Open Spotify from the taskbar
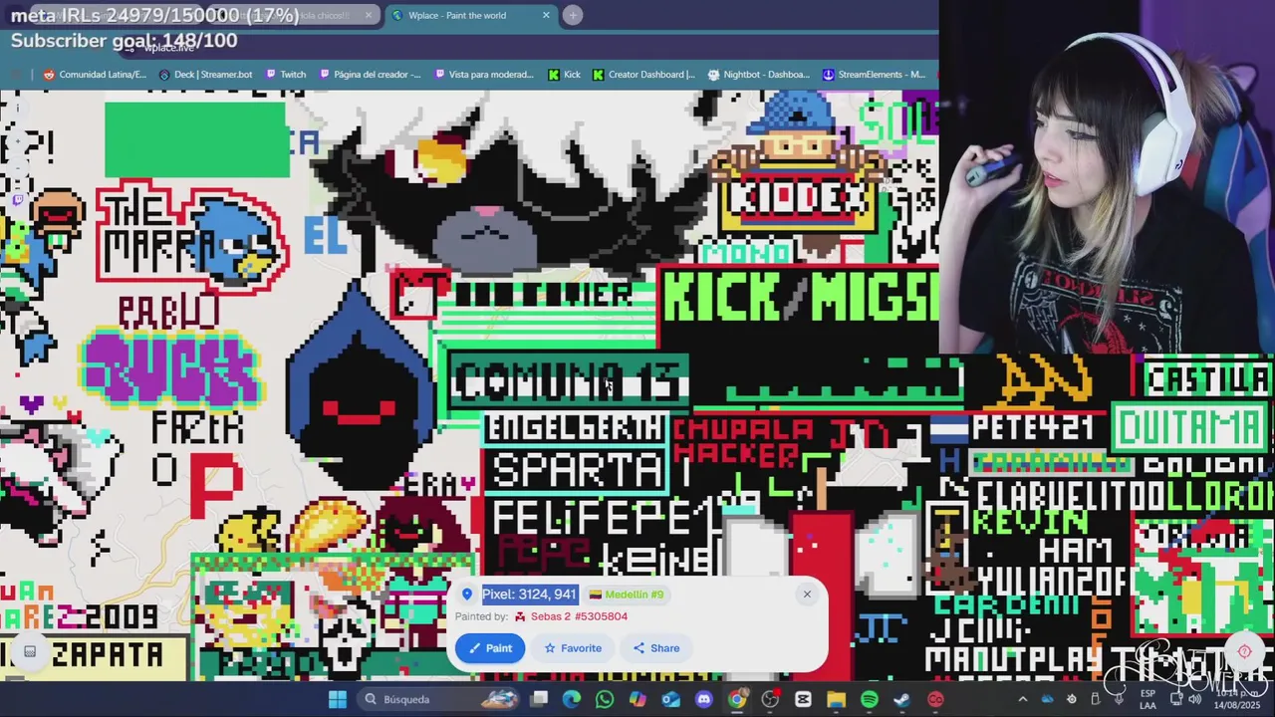The height and width of the screenshot is (717, 1275). point(869,699)
